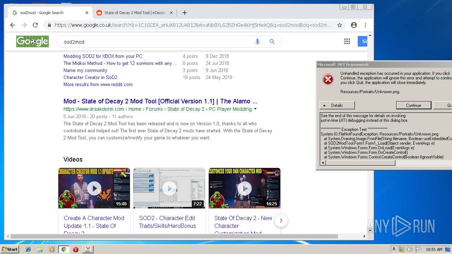This screenshot has width=452, height=254.
Task: Play the 16:25 Customize Your Own Character video
Action: pyautogui.click(x=244, y=188)
